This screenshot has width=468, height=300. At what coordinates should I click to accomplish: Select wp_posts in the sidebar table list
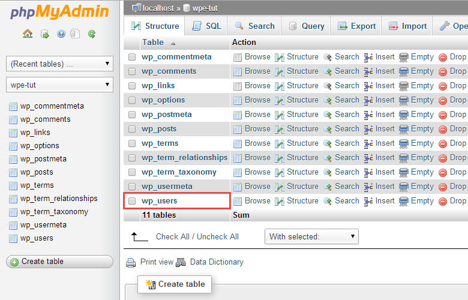coord(37,172)
